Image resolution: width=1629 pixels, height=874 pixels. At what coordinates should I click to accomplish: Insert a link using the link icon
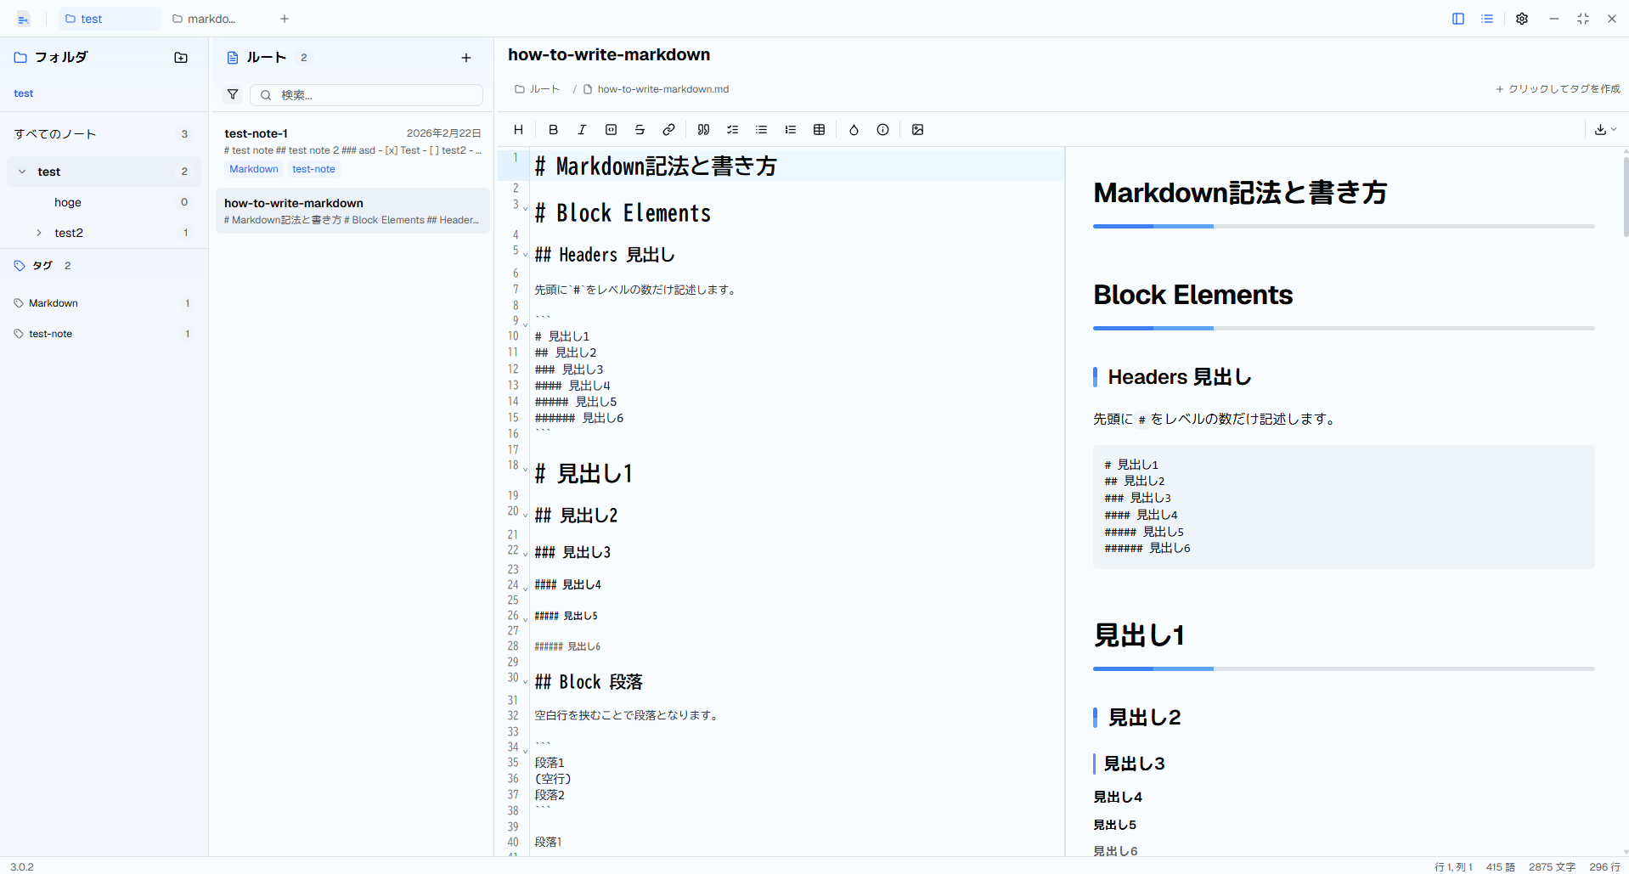(668, 130)
